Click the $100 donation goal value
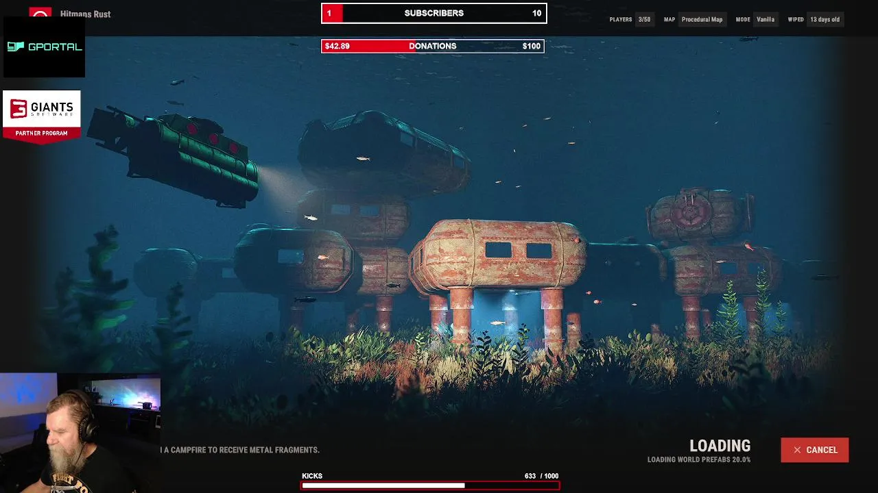Image resolution: width=878 pixels, height=493 pixels. click(x=531, y=46)
